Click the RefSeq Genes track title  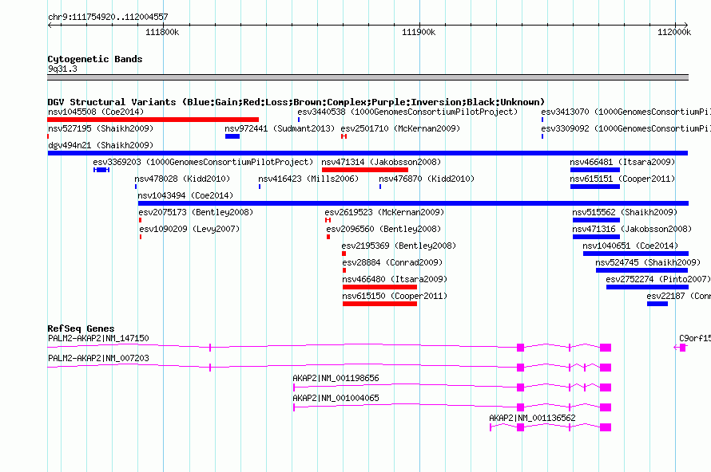81,328
